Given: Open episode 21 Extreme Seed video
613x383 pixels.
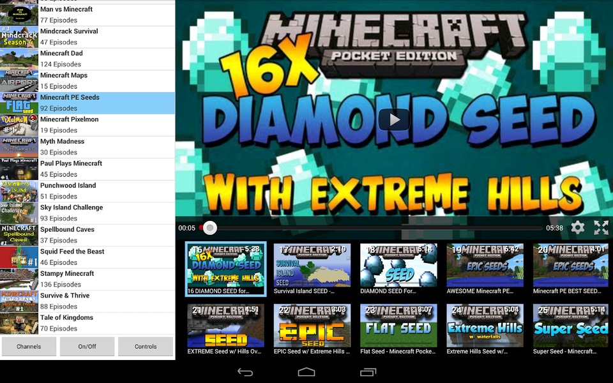Looking at the screenshot, I should click(x=225, y=329).
